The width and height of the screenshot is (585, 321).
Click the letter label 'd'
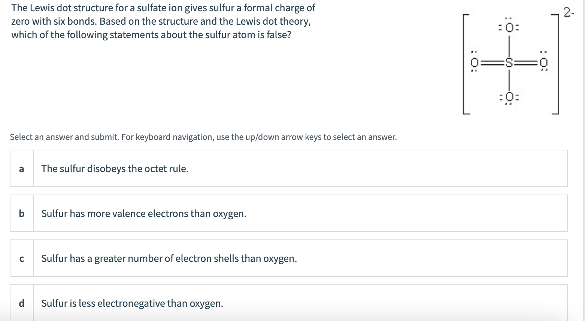pos(21,303)
